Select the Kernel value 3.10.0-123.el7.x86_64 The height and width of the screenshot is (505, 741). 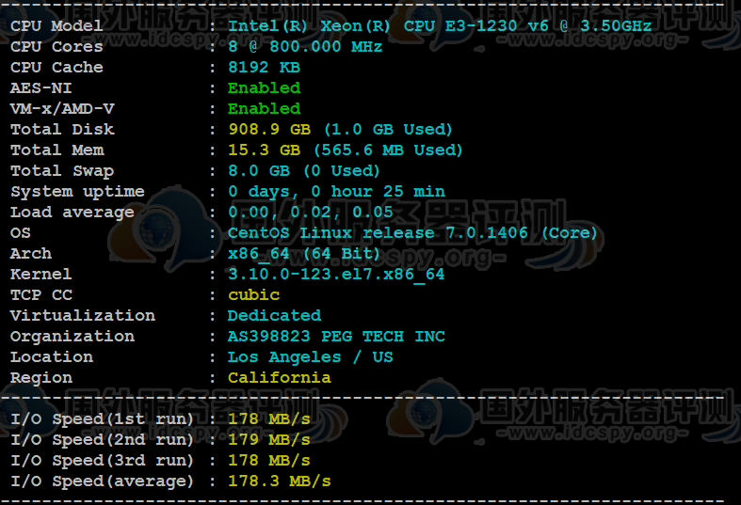(336, 275)
